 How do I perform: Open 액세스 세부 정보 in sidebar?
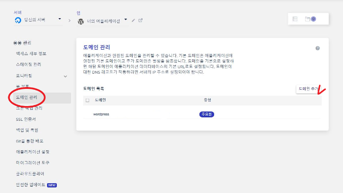31,54
